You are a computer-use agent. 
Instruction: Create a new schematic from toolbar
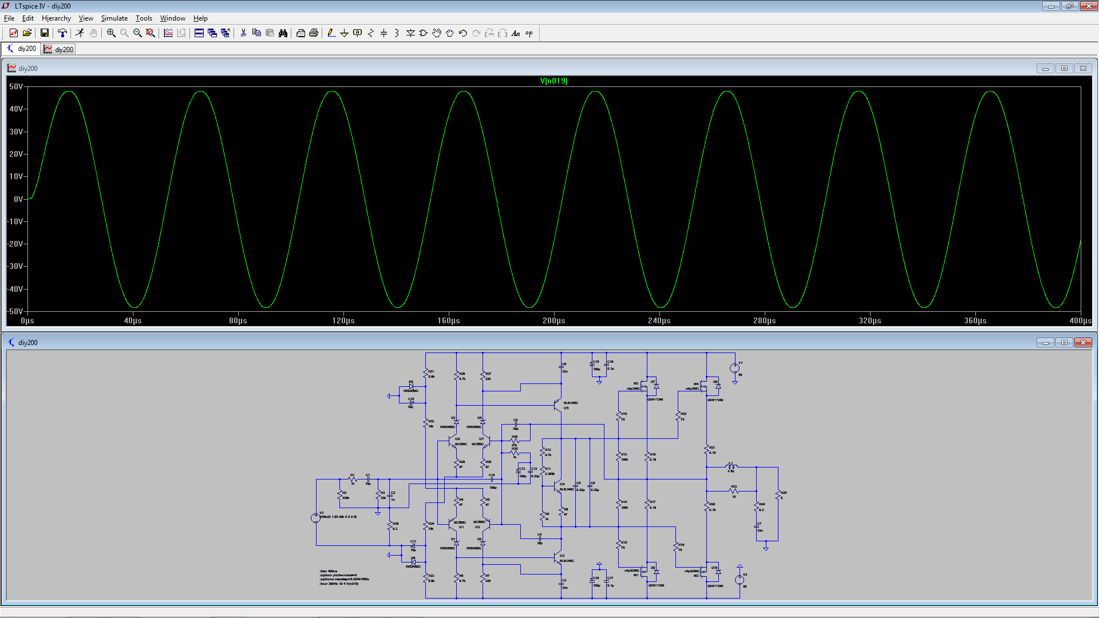[14, 33]
